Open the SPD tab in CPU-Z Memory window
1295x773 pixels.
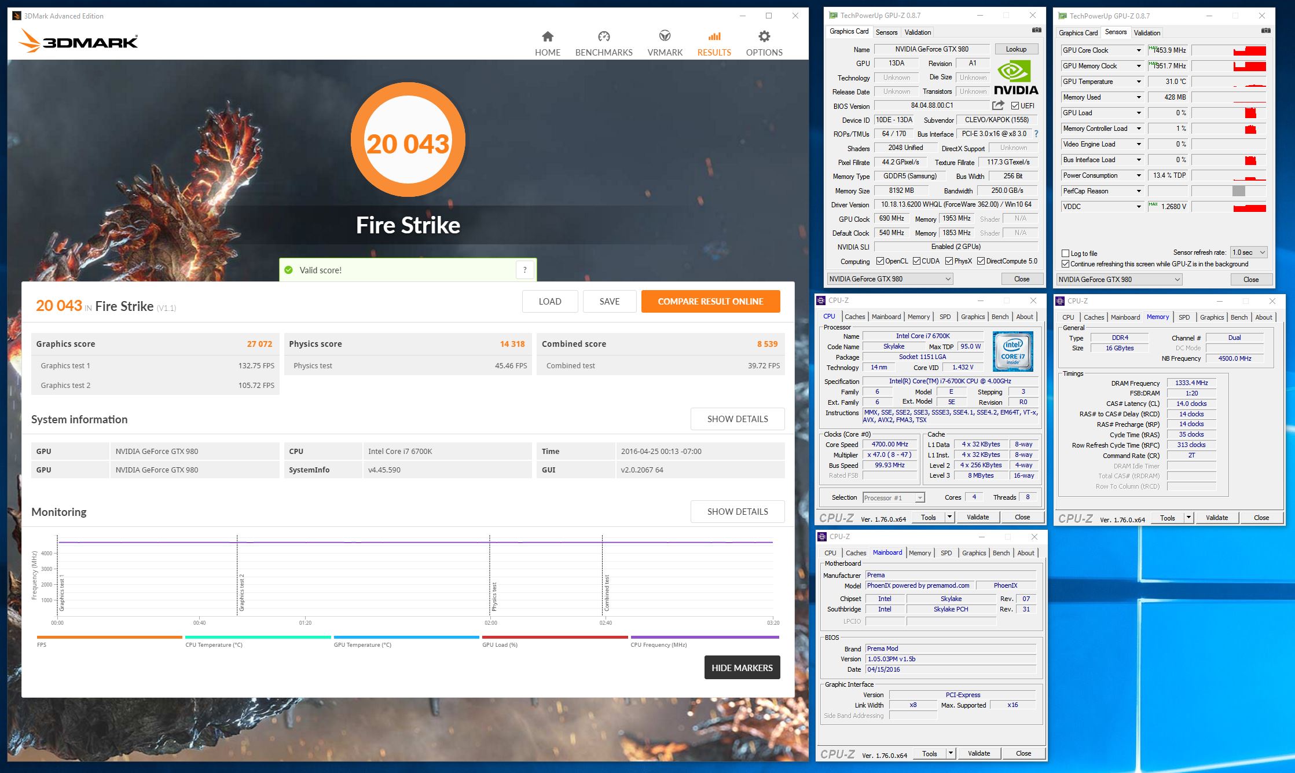coord(1184,317)
